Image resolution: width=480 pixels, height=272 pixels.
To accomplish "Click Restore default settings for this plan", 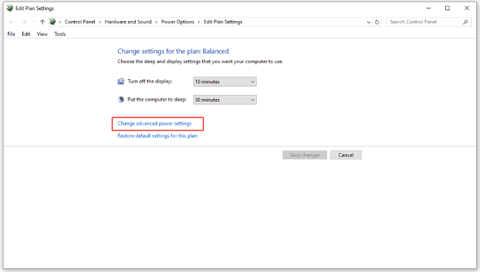I will [x=157, y=136].
